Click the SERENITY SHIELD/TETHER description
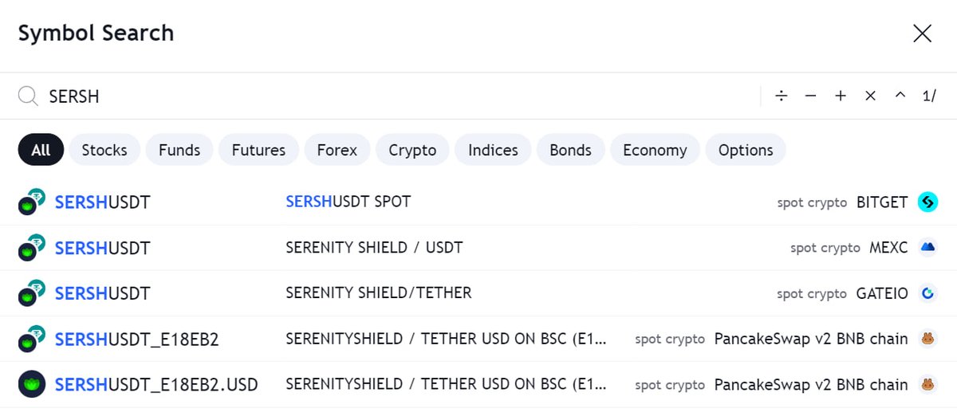The image size is (957, 420). [379, 293]
